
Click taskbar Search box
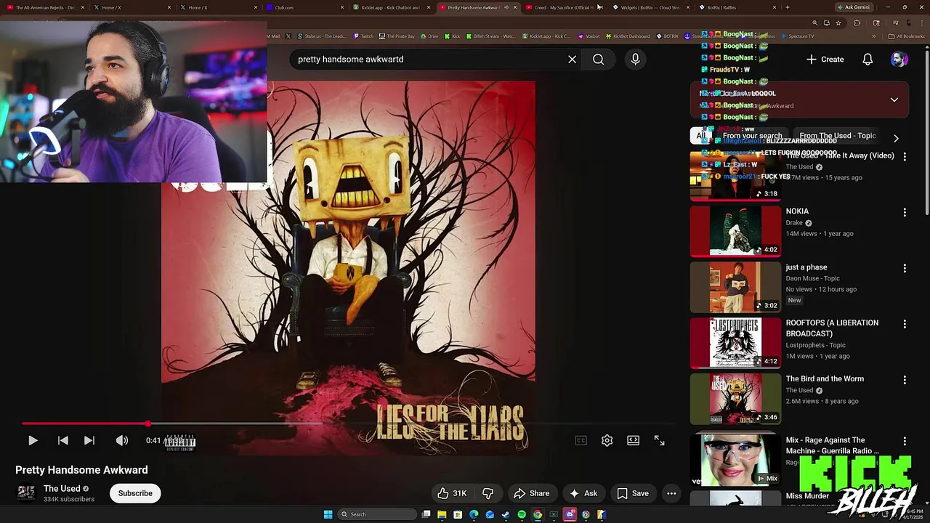[x=377, y=514]
